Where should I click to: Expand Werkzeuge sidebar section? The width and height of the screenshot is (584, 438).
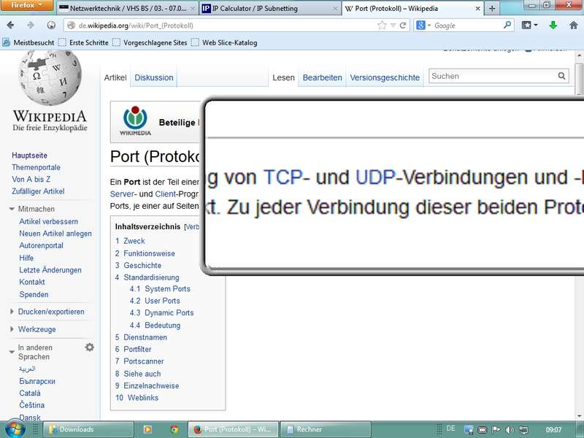click(33, 329)
